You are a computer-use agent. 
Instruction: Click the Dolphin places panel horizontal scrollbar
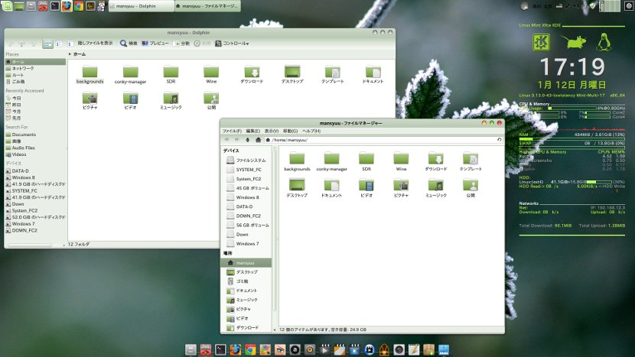(31, 245)
